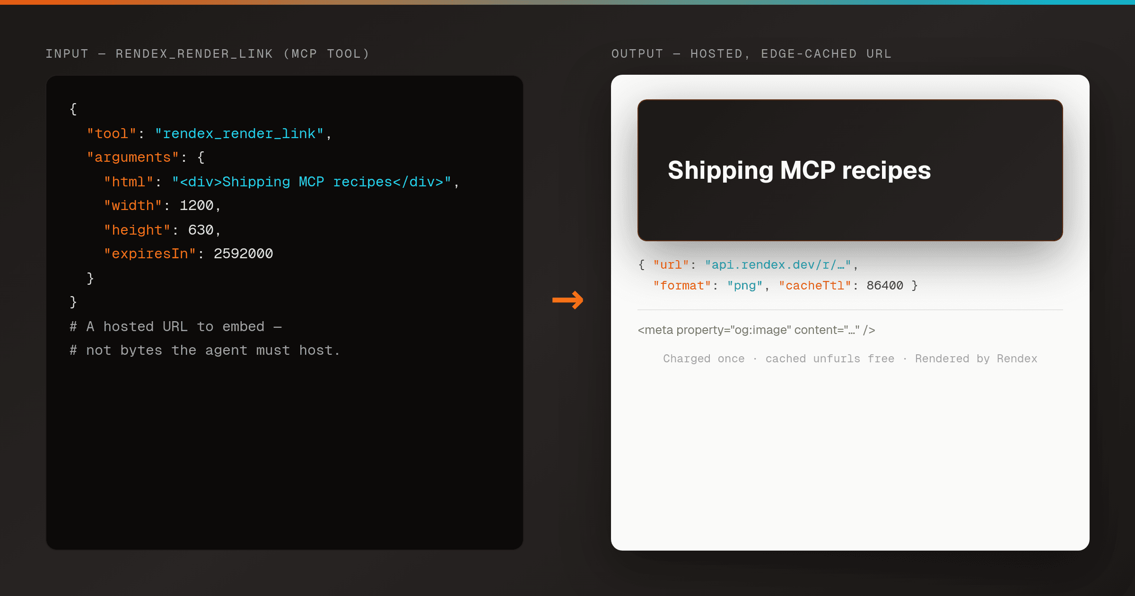1135x596 pixels.
Task: Click the width value 1200
Action: click(197, 206)
